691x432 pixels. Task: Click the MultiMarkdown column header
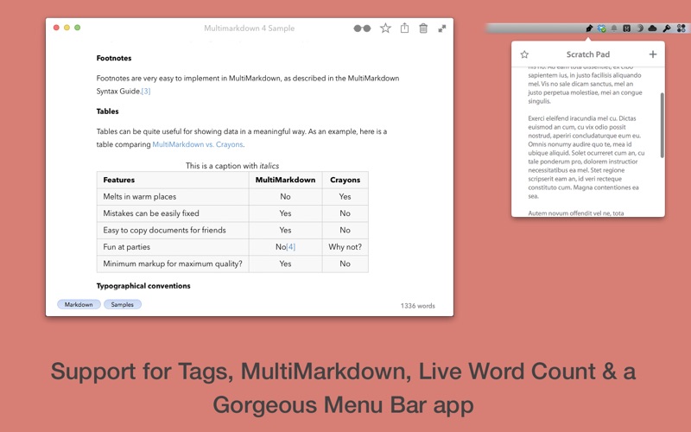coord(286,180)
